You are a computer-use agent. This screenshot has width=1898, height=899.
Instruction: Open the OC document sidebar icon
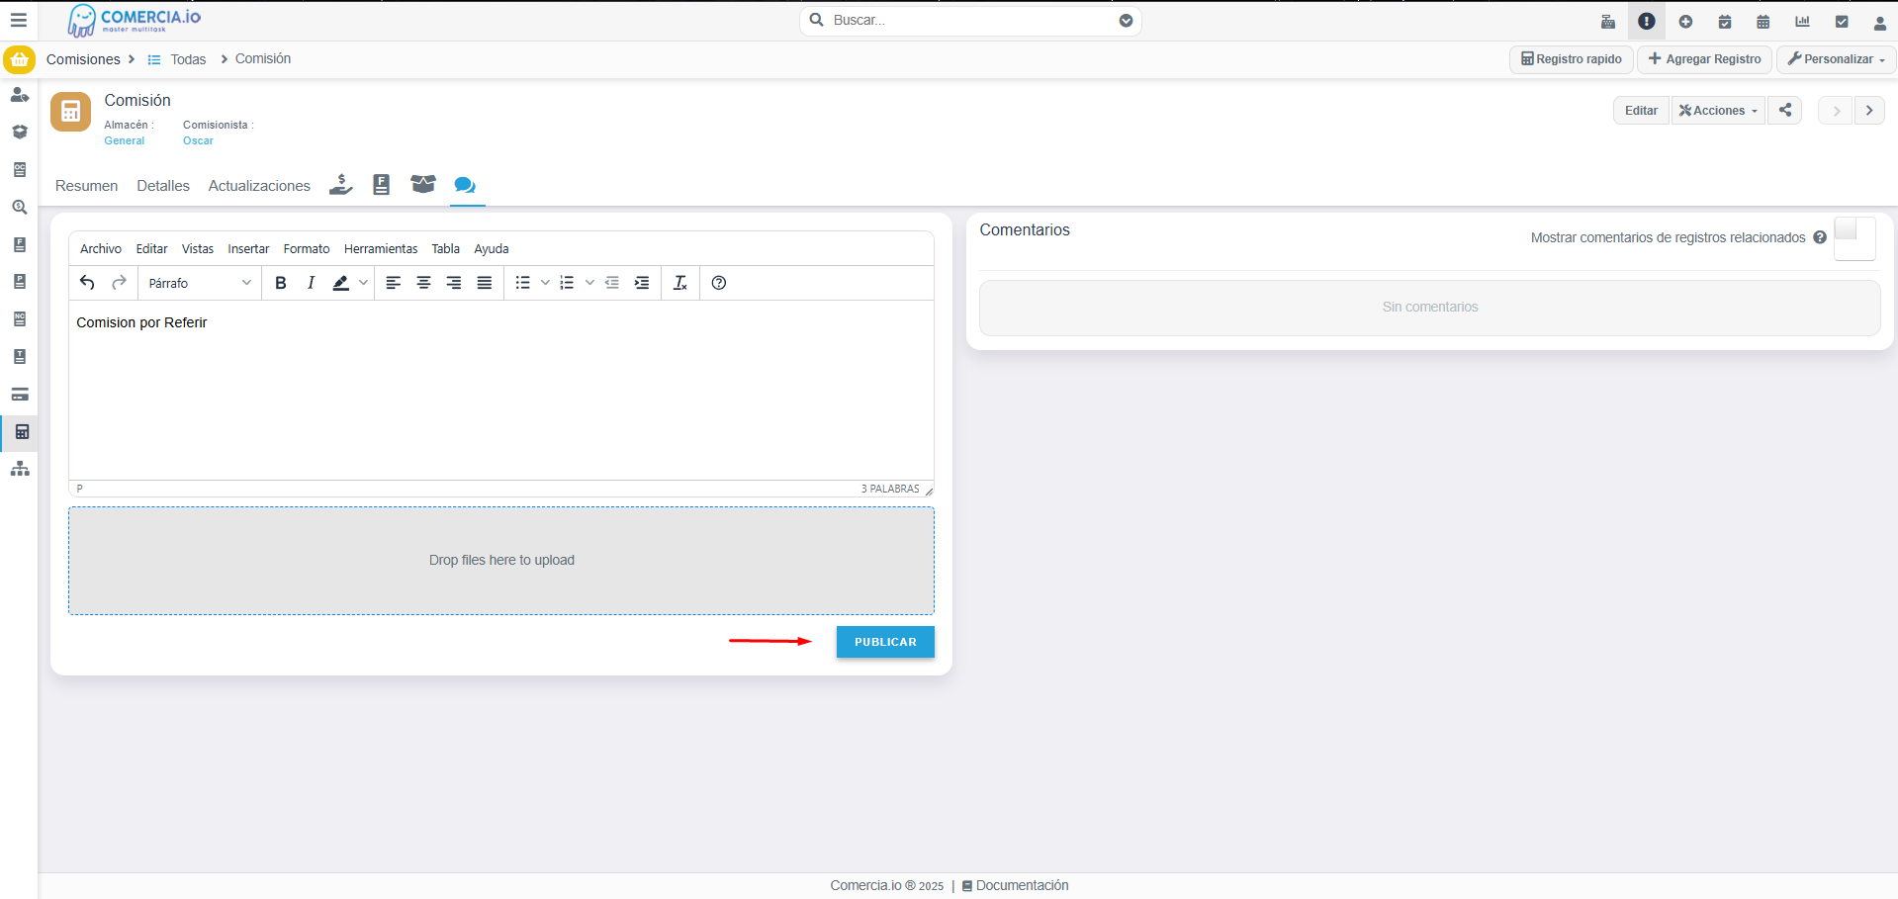(x=19, y=170)
